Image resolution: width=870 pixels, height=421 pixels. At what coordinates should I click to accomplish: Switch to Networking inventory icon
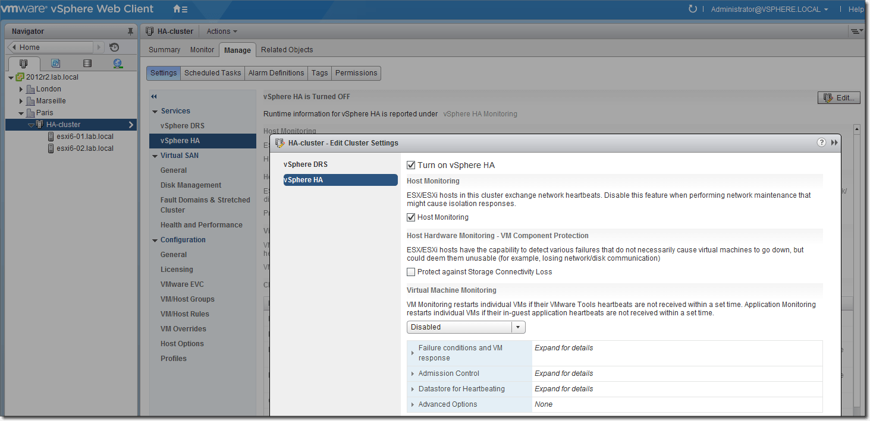(x=117, y=63)
